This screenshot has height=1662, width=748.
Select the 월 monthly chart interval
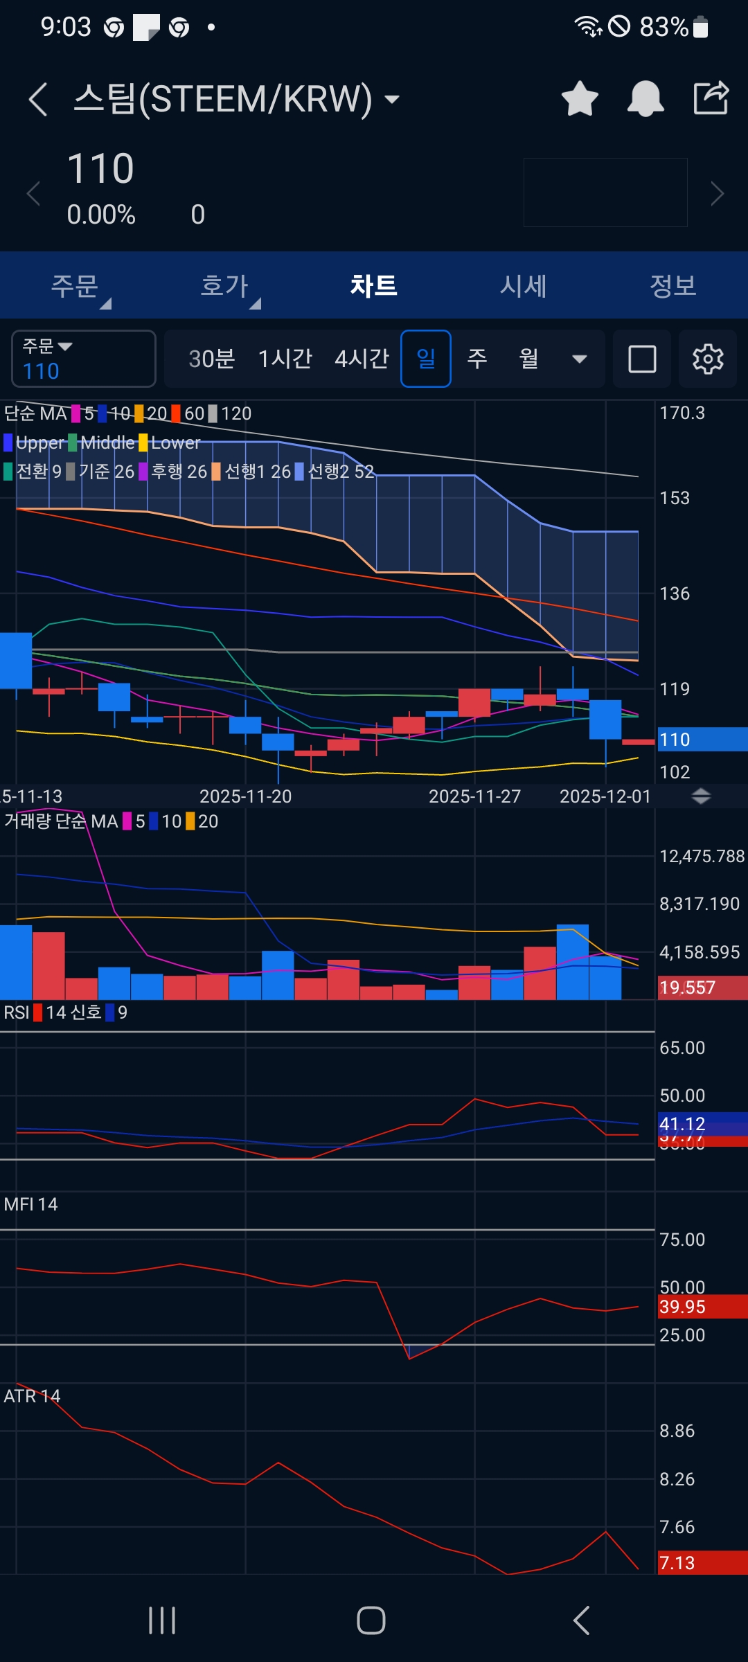529,359
